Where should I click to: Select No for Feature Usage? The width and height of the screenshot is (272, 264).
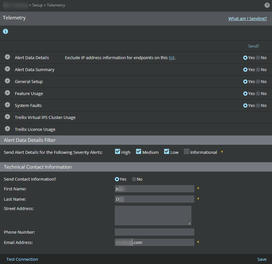pyautogui.click(x=258, y=94)
